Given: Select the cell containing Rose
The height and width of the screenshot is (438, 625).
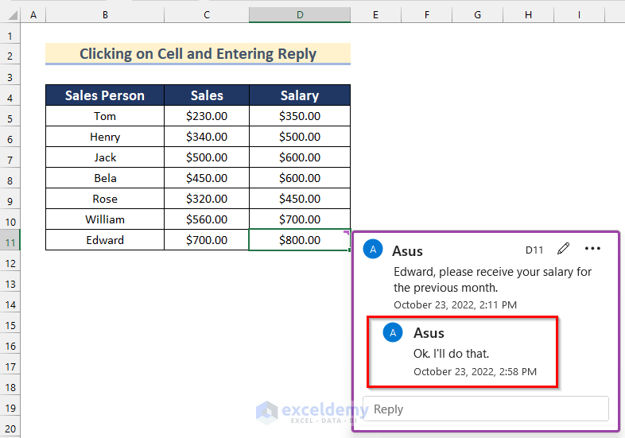Looking at the screenshot, I should [105, 199].
